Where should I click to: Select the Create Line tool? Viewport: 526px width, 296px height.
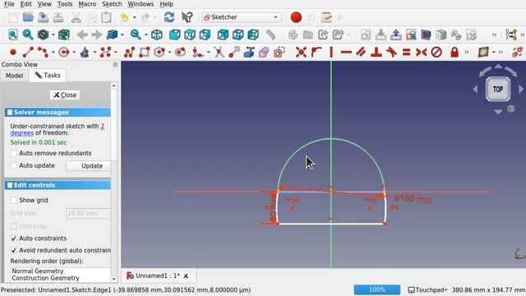click(28, 52)
